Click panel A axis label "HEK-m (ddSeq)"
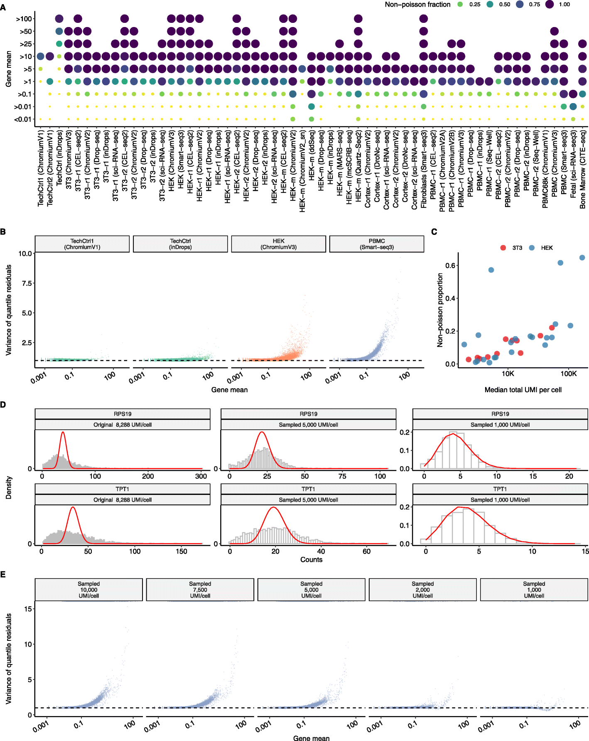This screenshot has height=741, width=589. [x=312, y=155]
